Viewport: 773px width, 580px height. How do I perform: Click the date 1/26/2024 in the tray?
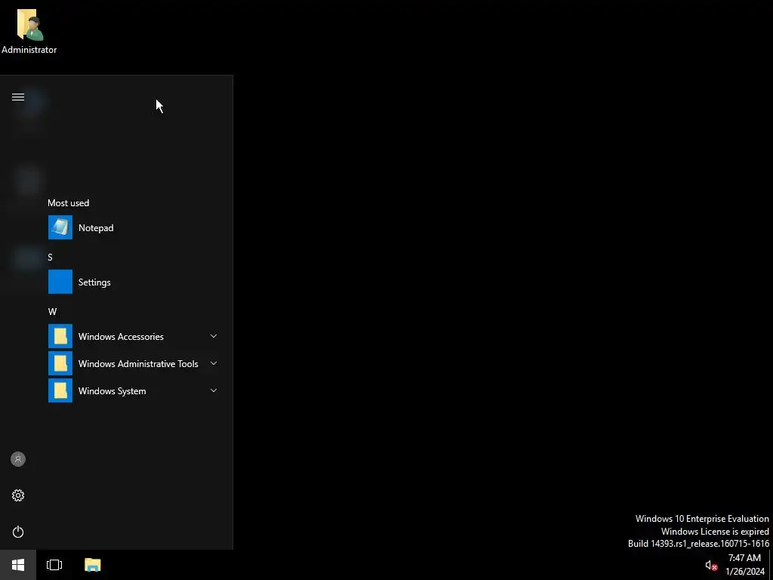click(x=745, y=572)
